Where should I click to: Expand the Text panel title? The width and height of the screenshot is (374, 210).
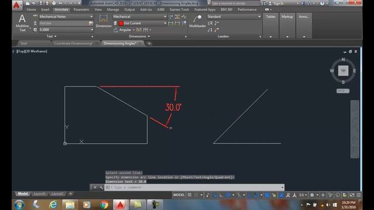[51, 36]
